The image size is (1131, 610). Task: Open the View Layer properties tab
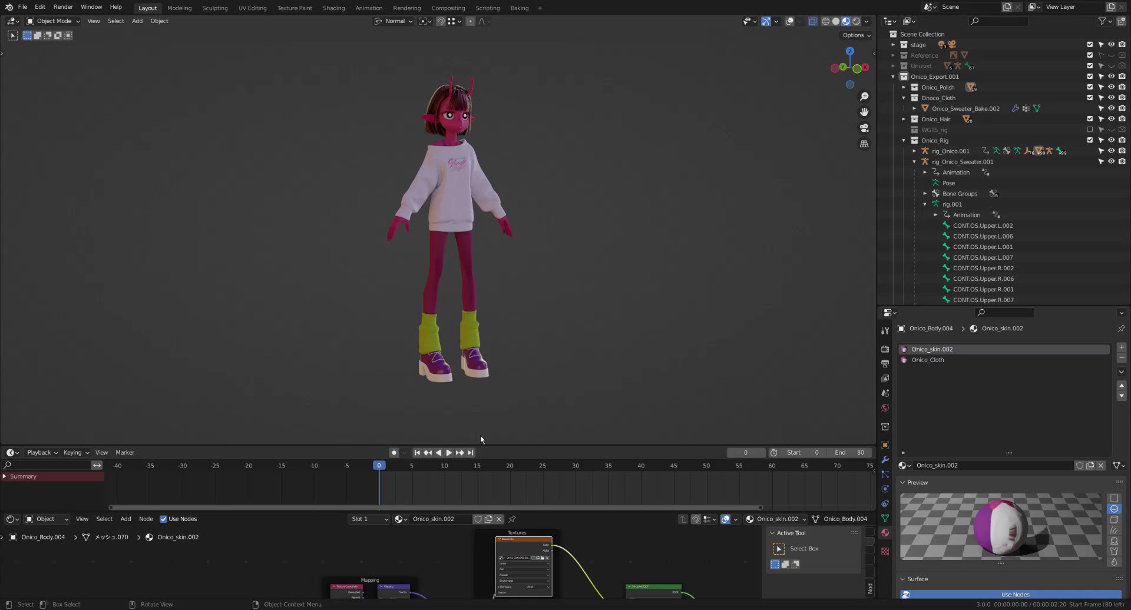pos(885,379)
